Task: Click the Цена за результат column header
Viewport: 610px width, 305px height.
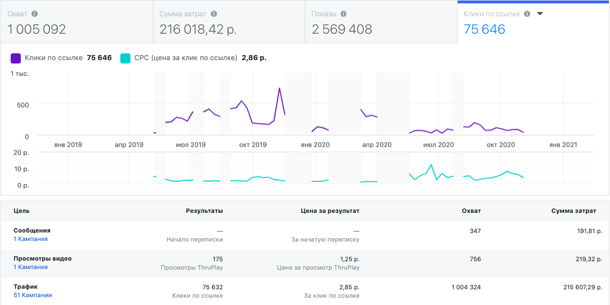Action: pos(330,211)
